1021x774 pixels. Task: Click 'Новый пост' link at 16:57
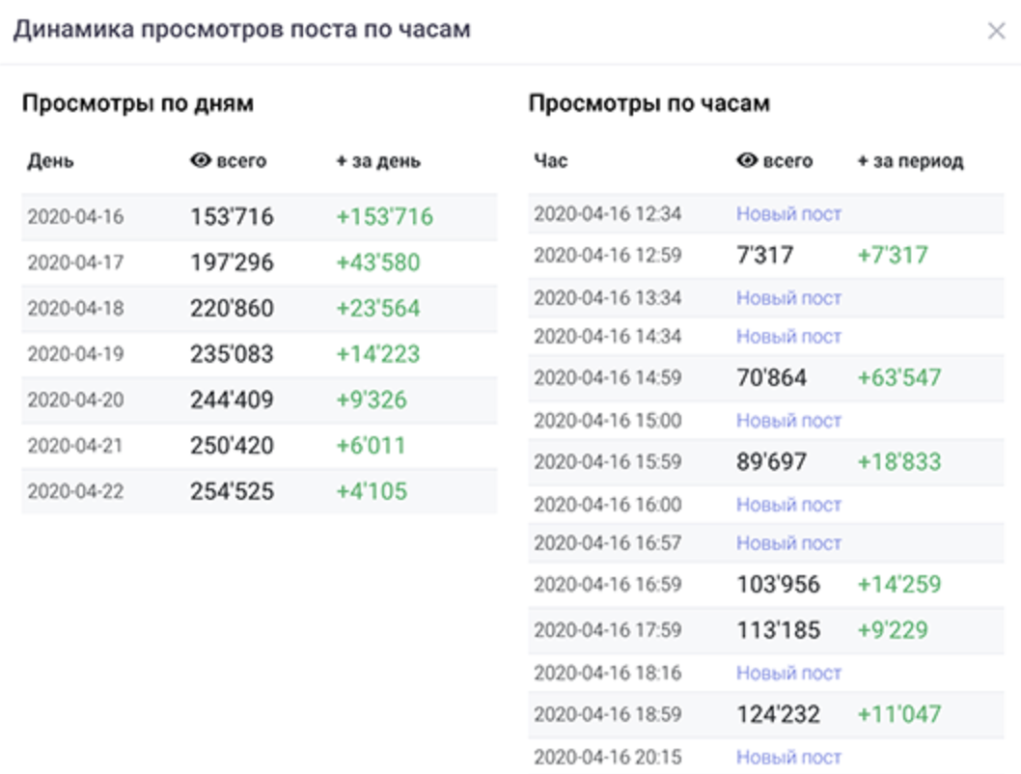point(788,543)
